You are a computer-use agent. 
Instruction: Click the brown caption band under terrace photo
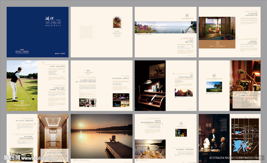[217, 44]
